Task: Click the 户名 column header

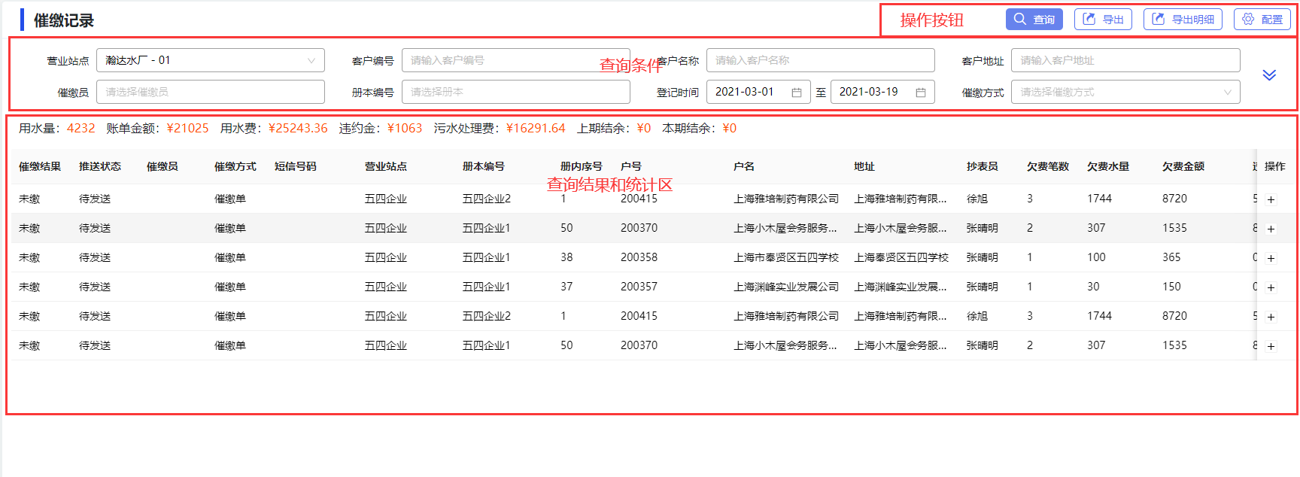Action: (x=744, y=166)
